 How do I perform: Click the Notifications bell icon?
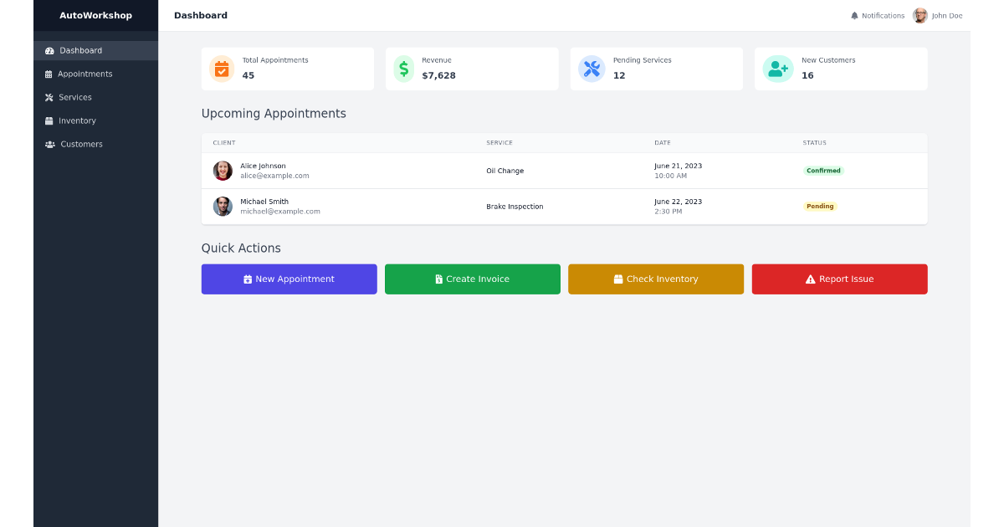pos(854,15)
